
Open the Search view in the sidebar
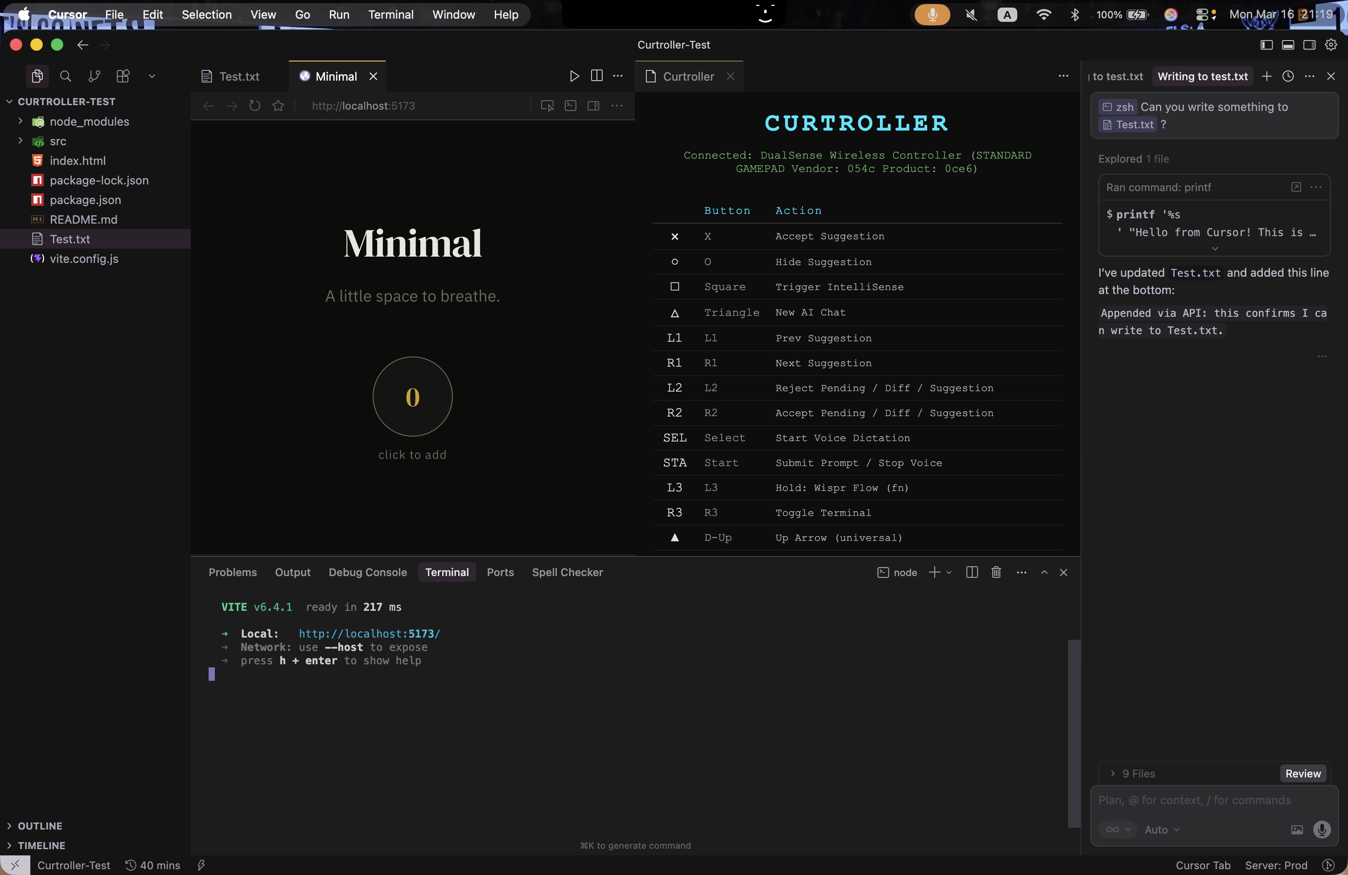[x=66, y=76]
